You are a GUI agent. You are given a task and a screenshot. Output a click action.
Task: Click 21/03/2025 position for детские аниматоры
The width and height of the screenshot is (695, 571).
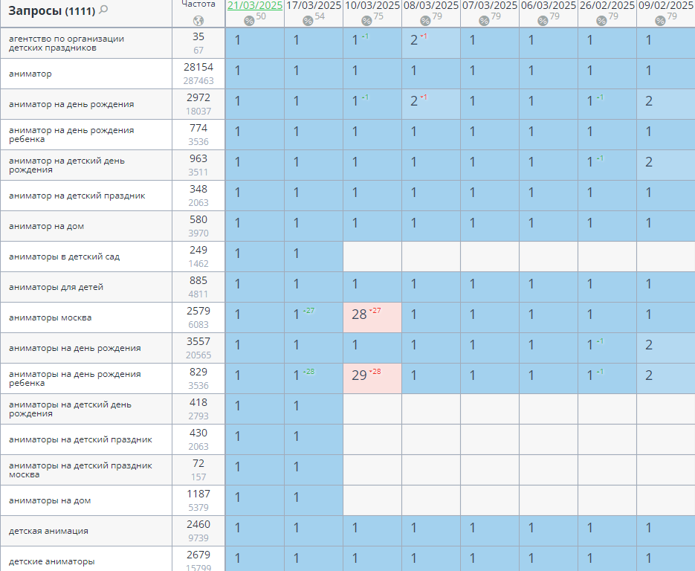pos(255,558)
